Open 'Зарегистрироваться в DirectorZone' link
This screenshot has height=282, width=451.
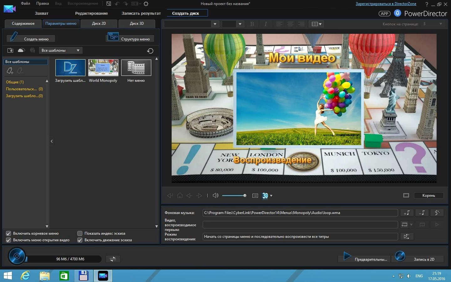pos(386,4)
